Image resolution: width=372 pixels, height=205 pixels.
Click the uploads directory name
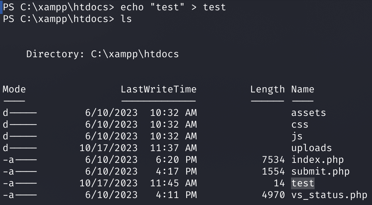pyautogui.click(x=312, y=148)
